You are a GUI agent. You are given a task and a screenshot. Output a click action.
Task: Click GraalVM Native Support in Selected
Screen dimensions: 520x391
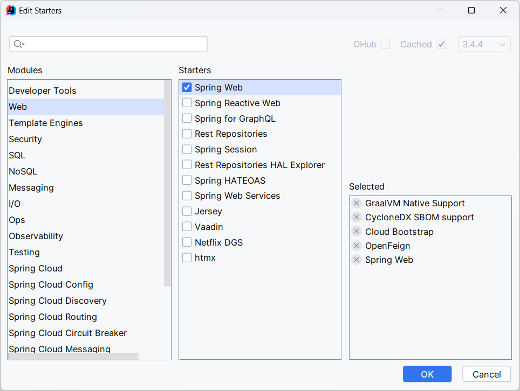tap(414, 203)
